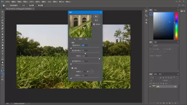Click the circular angle dial in dialog

(92, 71)
